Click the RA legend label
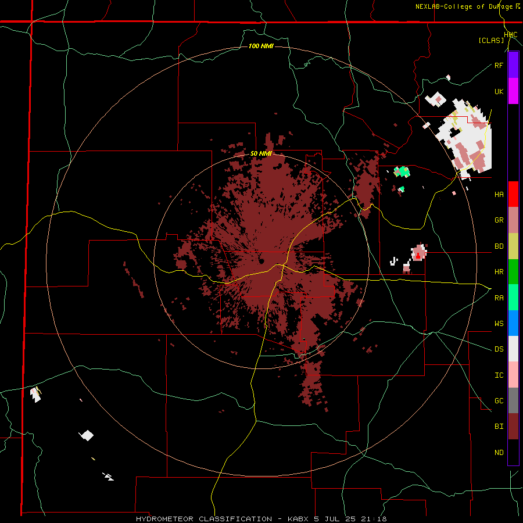 click(x=499, y=298)
